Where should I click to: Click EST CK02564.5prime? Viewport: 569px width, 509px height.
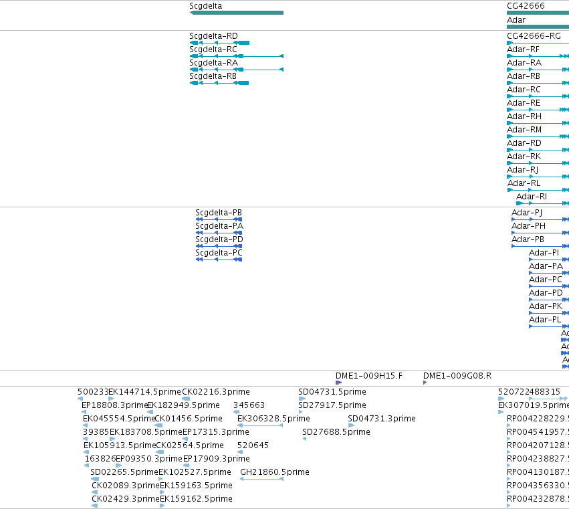point(190,446)
